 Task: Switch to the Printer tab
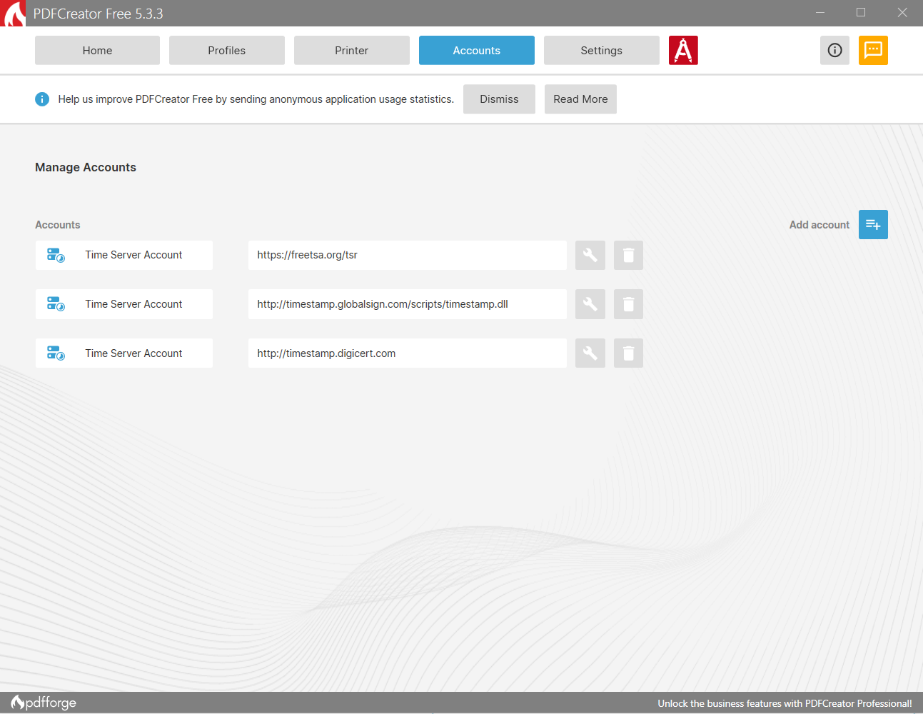(x=351, y=50)
